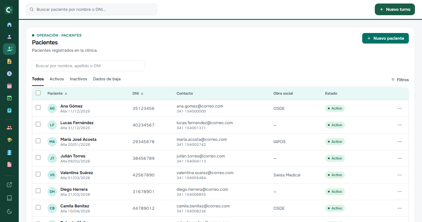Select the checkbox for Valentina Suárez

pyautogui.click(x=38, y=174)
